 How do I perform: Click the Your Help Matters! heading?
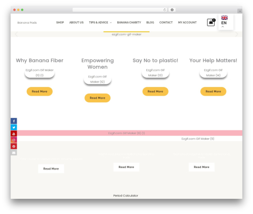click(213, 60)
